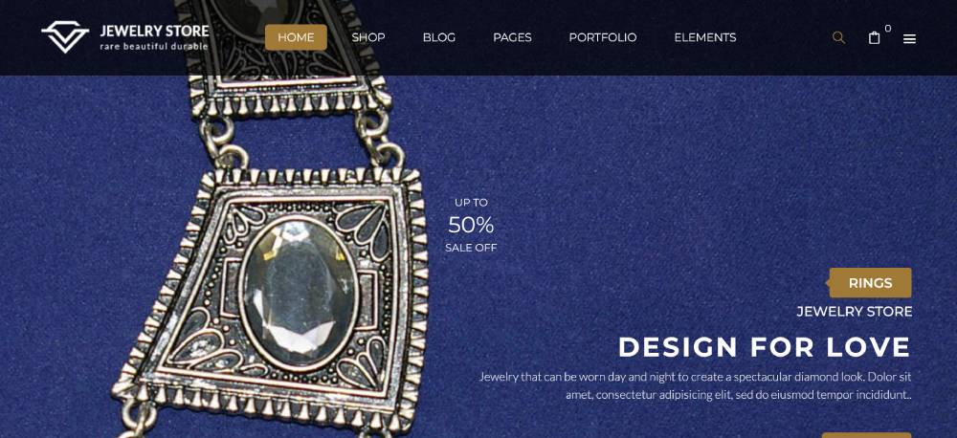Click the 'rare beautiful durable' tagline
This screenshot has width=957, height=438.
tap(154, 46)
